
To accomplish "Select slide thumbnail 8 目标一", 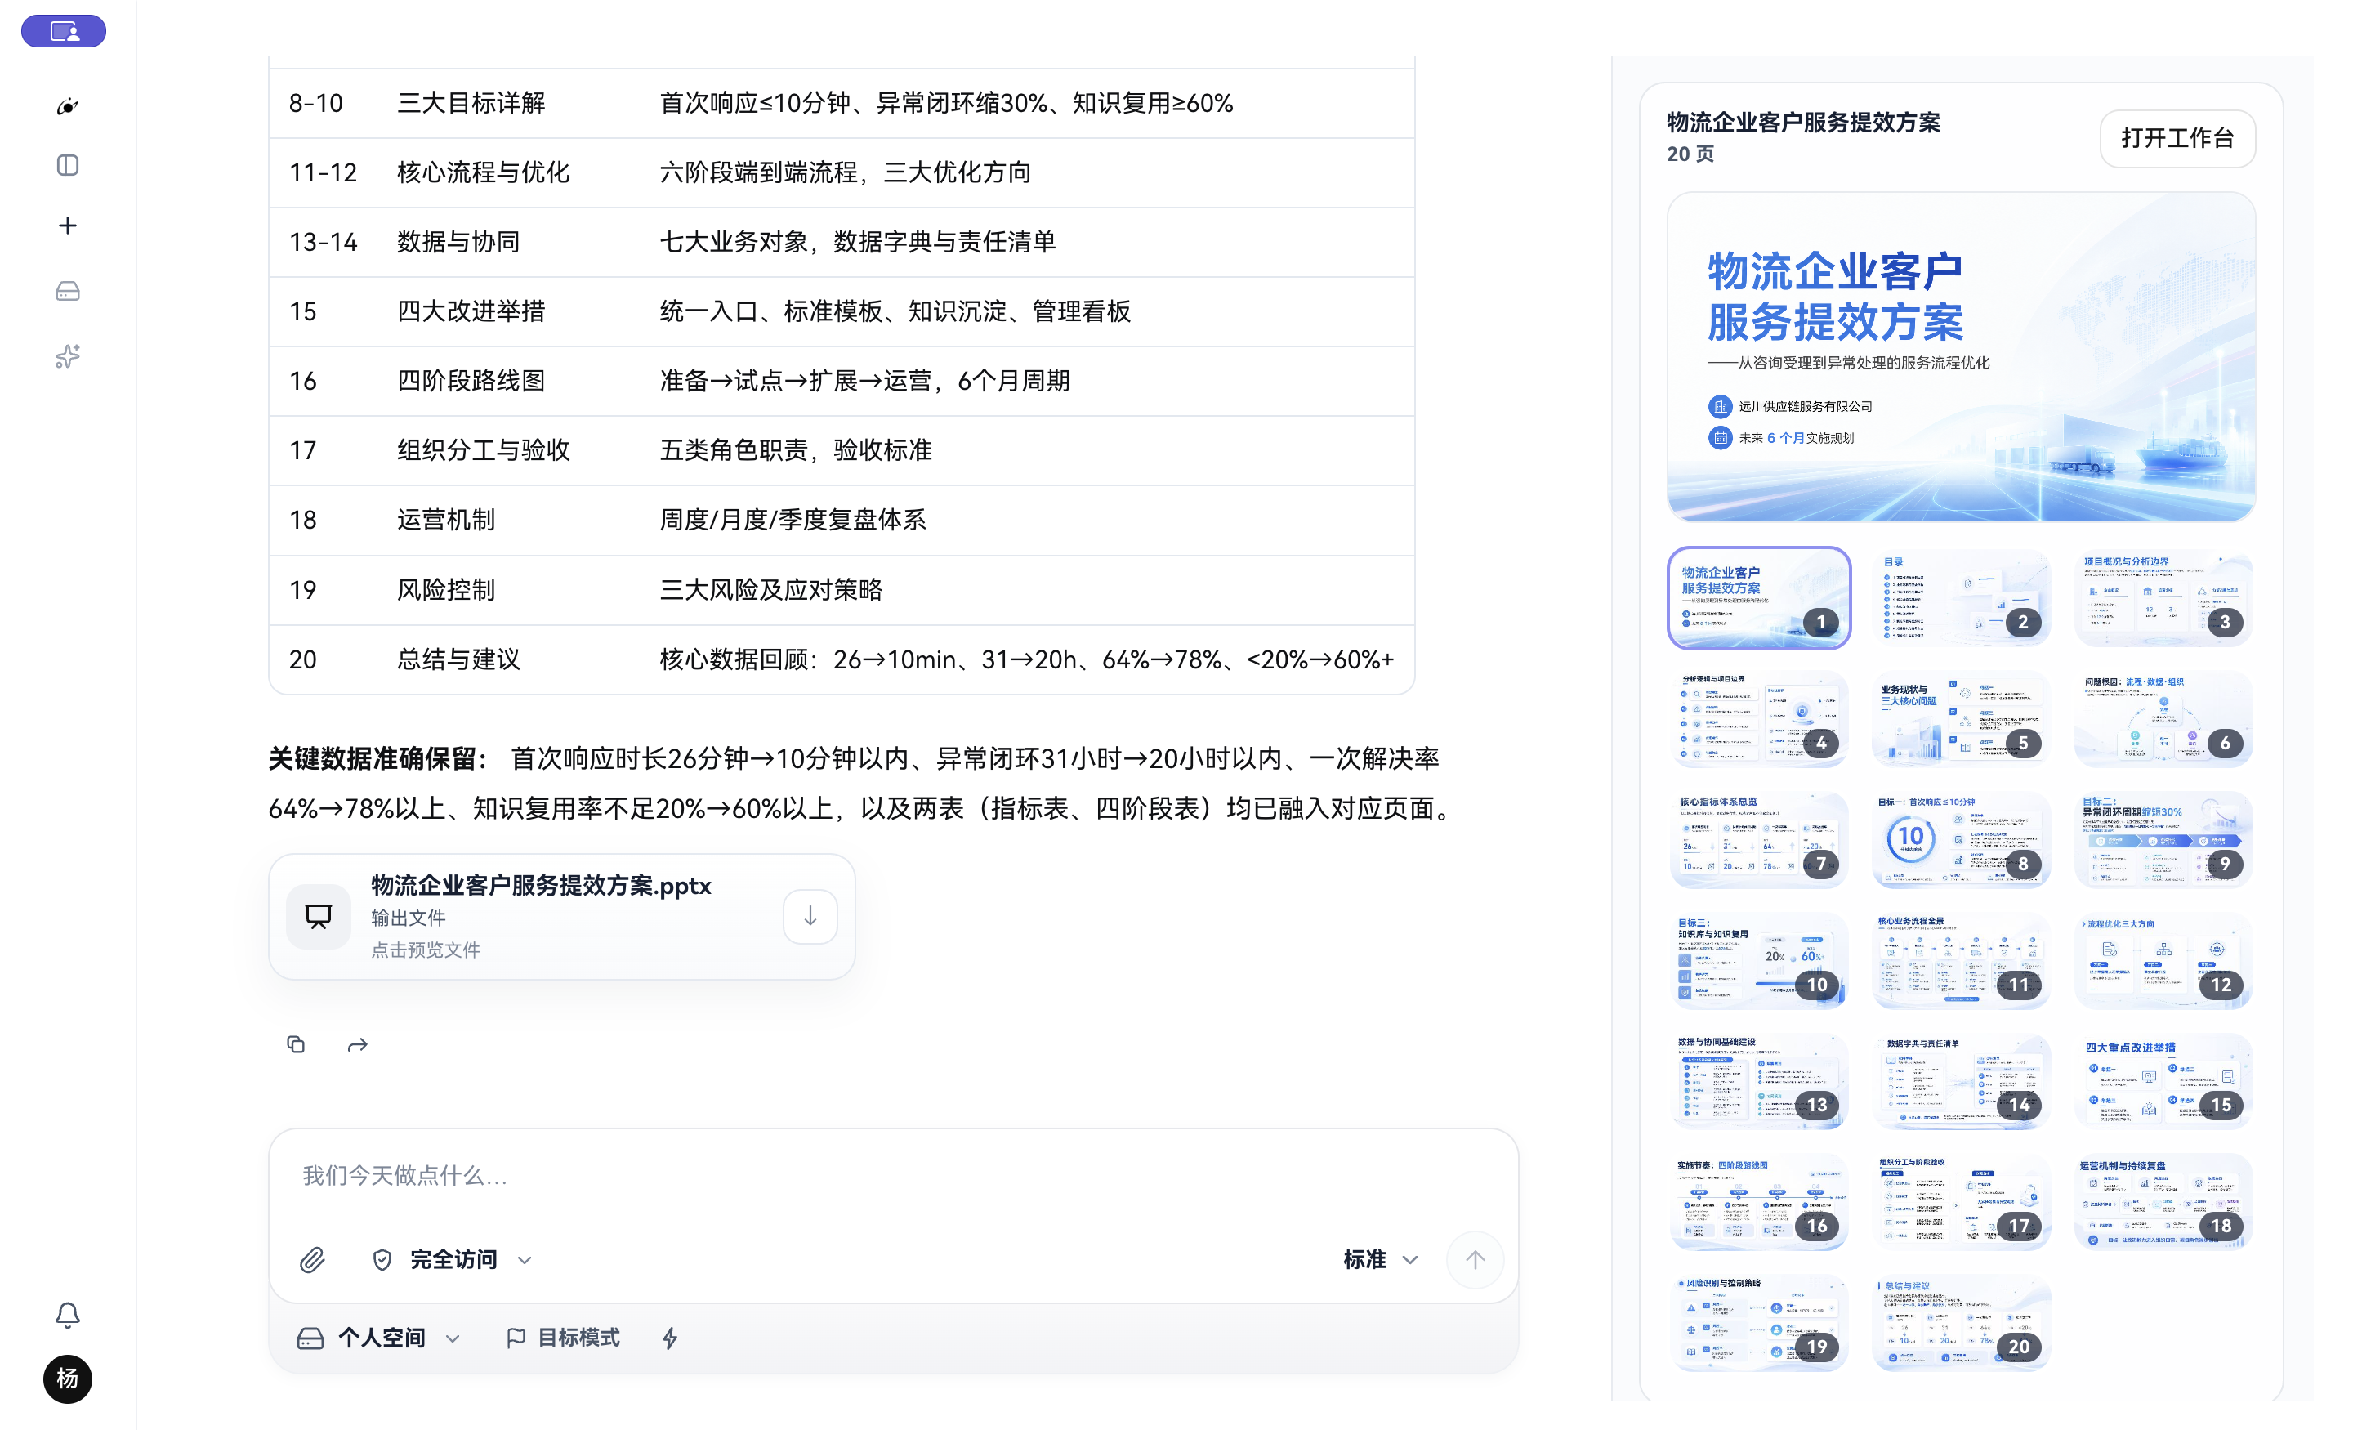I will point(1961,838).
